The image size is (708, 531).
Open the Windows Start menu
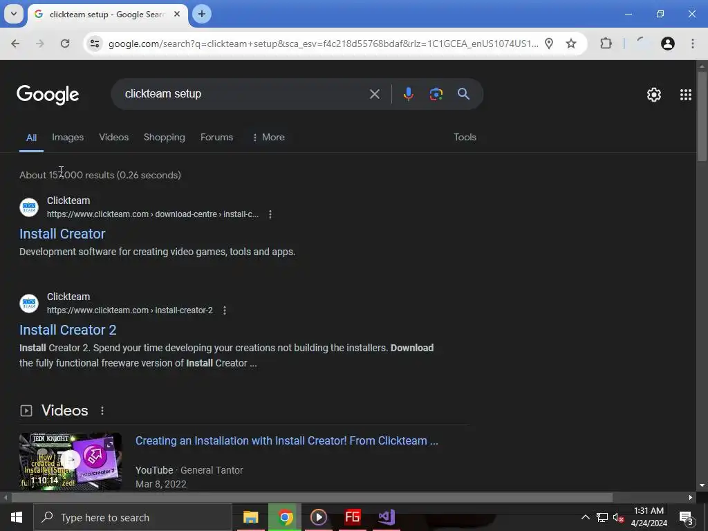tap(17, 517)
